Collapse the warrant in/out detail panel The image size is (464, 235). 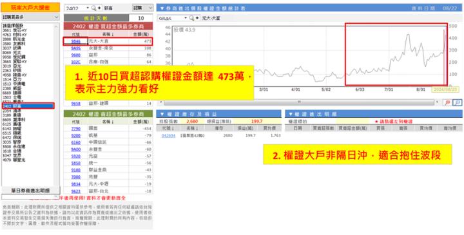[x=291, y=114]
